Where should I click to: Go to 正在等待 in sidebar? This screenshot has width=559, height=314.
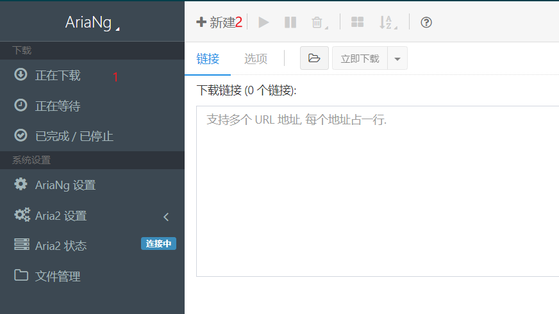[92, 106]
